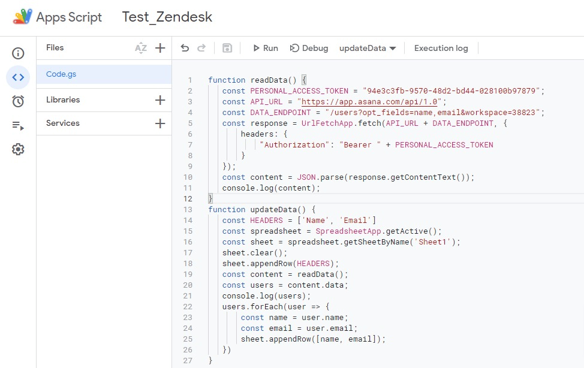Image resolution: width=584 pixels, height=368 pixels.
Task: Open the updateData function dropdown
Action: [x=367, y=48]
